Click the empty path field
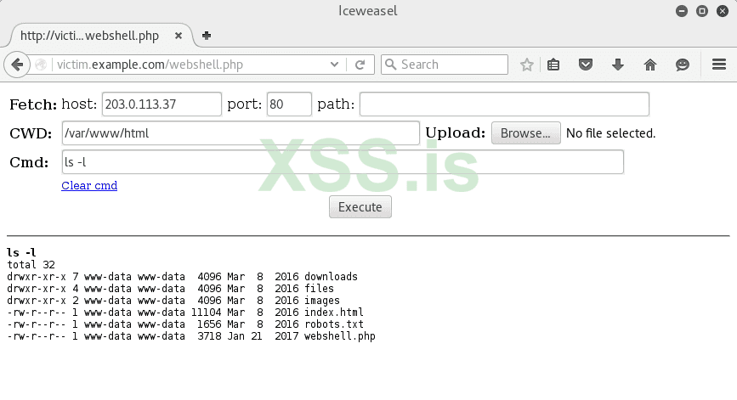737x400 pixels. 504,104
